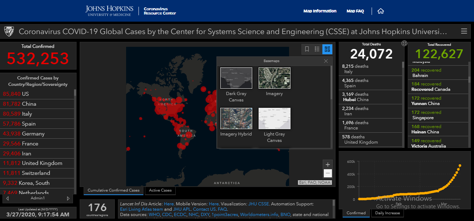Viewport: 474px width, 221px height.
Task: Switch to the Daily Increase tab
Action: click(387, 213)
